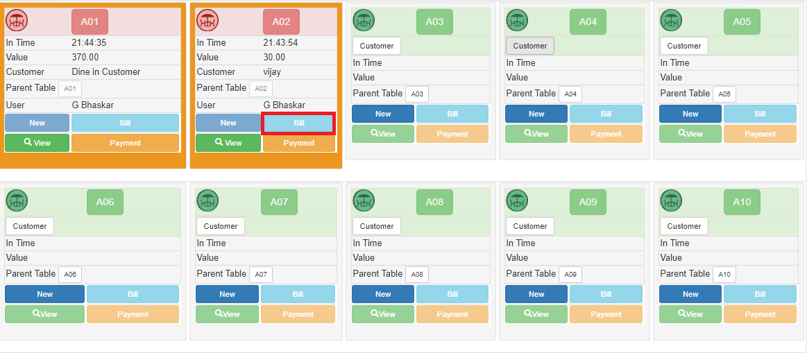Image resolution: width=807 pixels, height=353 pixels.
Task: Generate Bill for table A01
Action: point(125,123)
